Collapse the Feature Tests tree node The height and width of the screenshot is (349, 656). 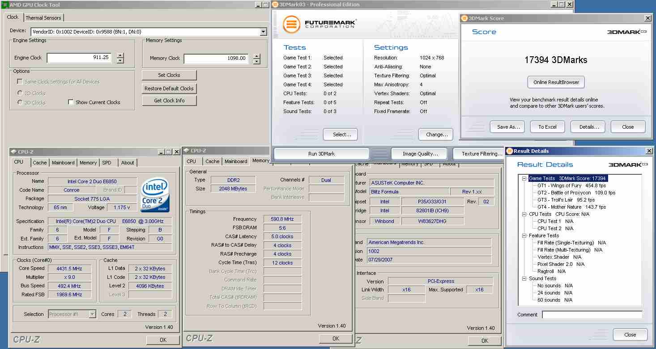point(524,235)
